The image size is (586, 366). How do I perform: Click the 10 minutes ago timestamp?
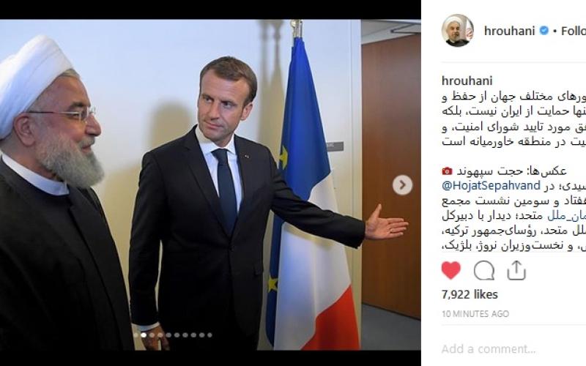pos(475,314)
